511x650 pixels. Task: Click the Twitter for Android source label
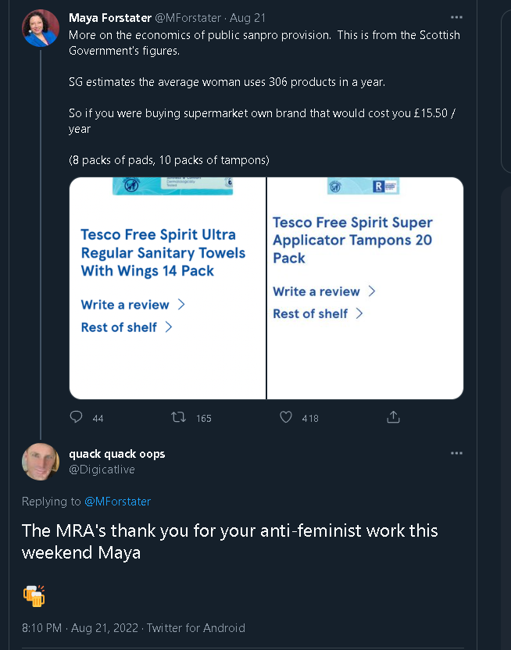click(195, 627)
